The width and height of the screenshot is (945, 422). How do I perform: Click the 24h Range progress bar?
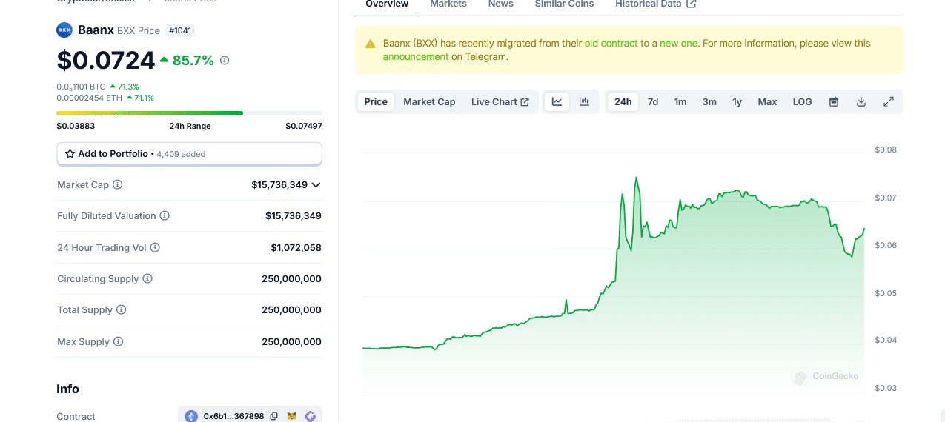click(189, 113)
